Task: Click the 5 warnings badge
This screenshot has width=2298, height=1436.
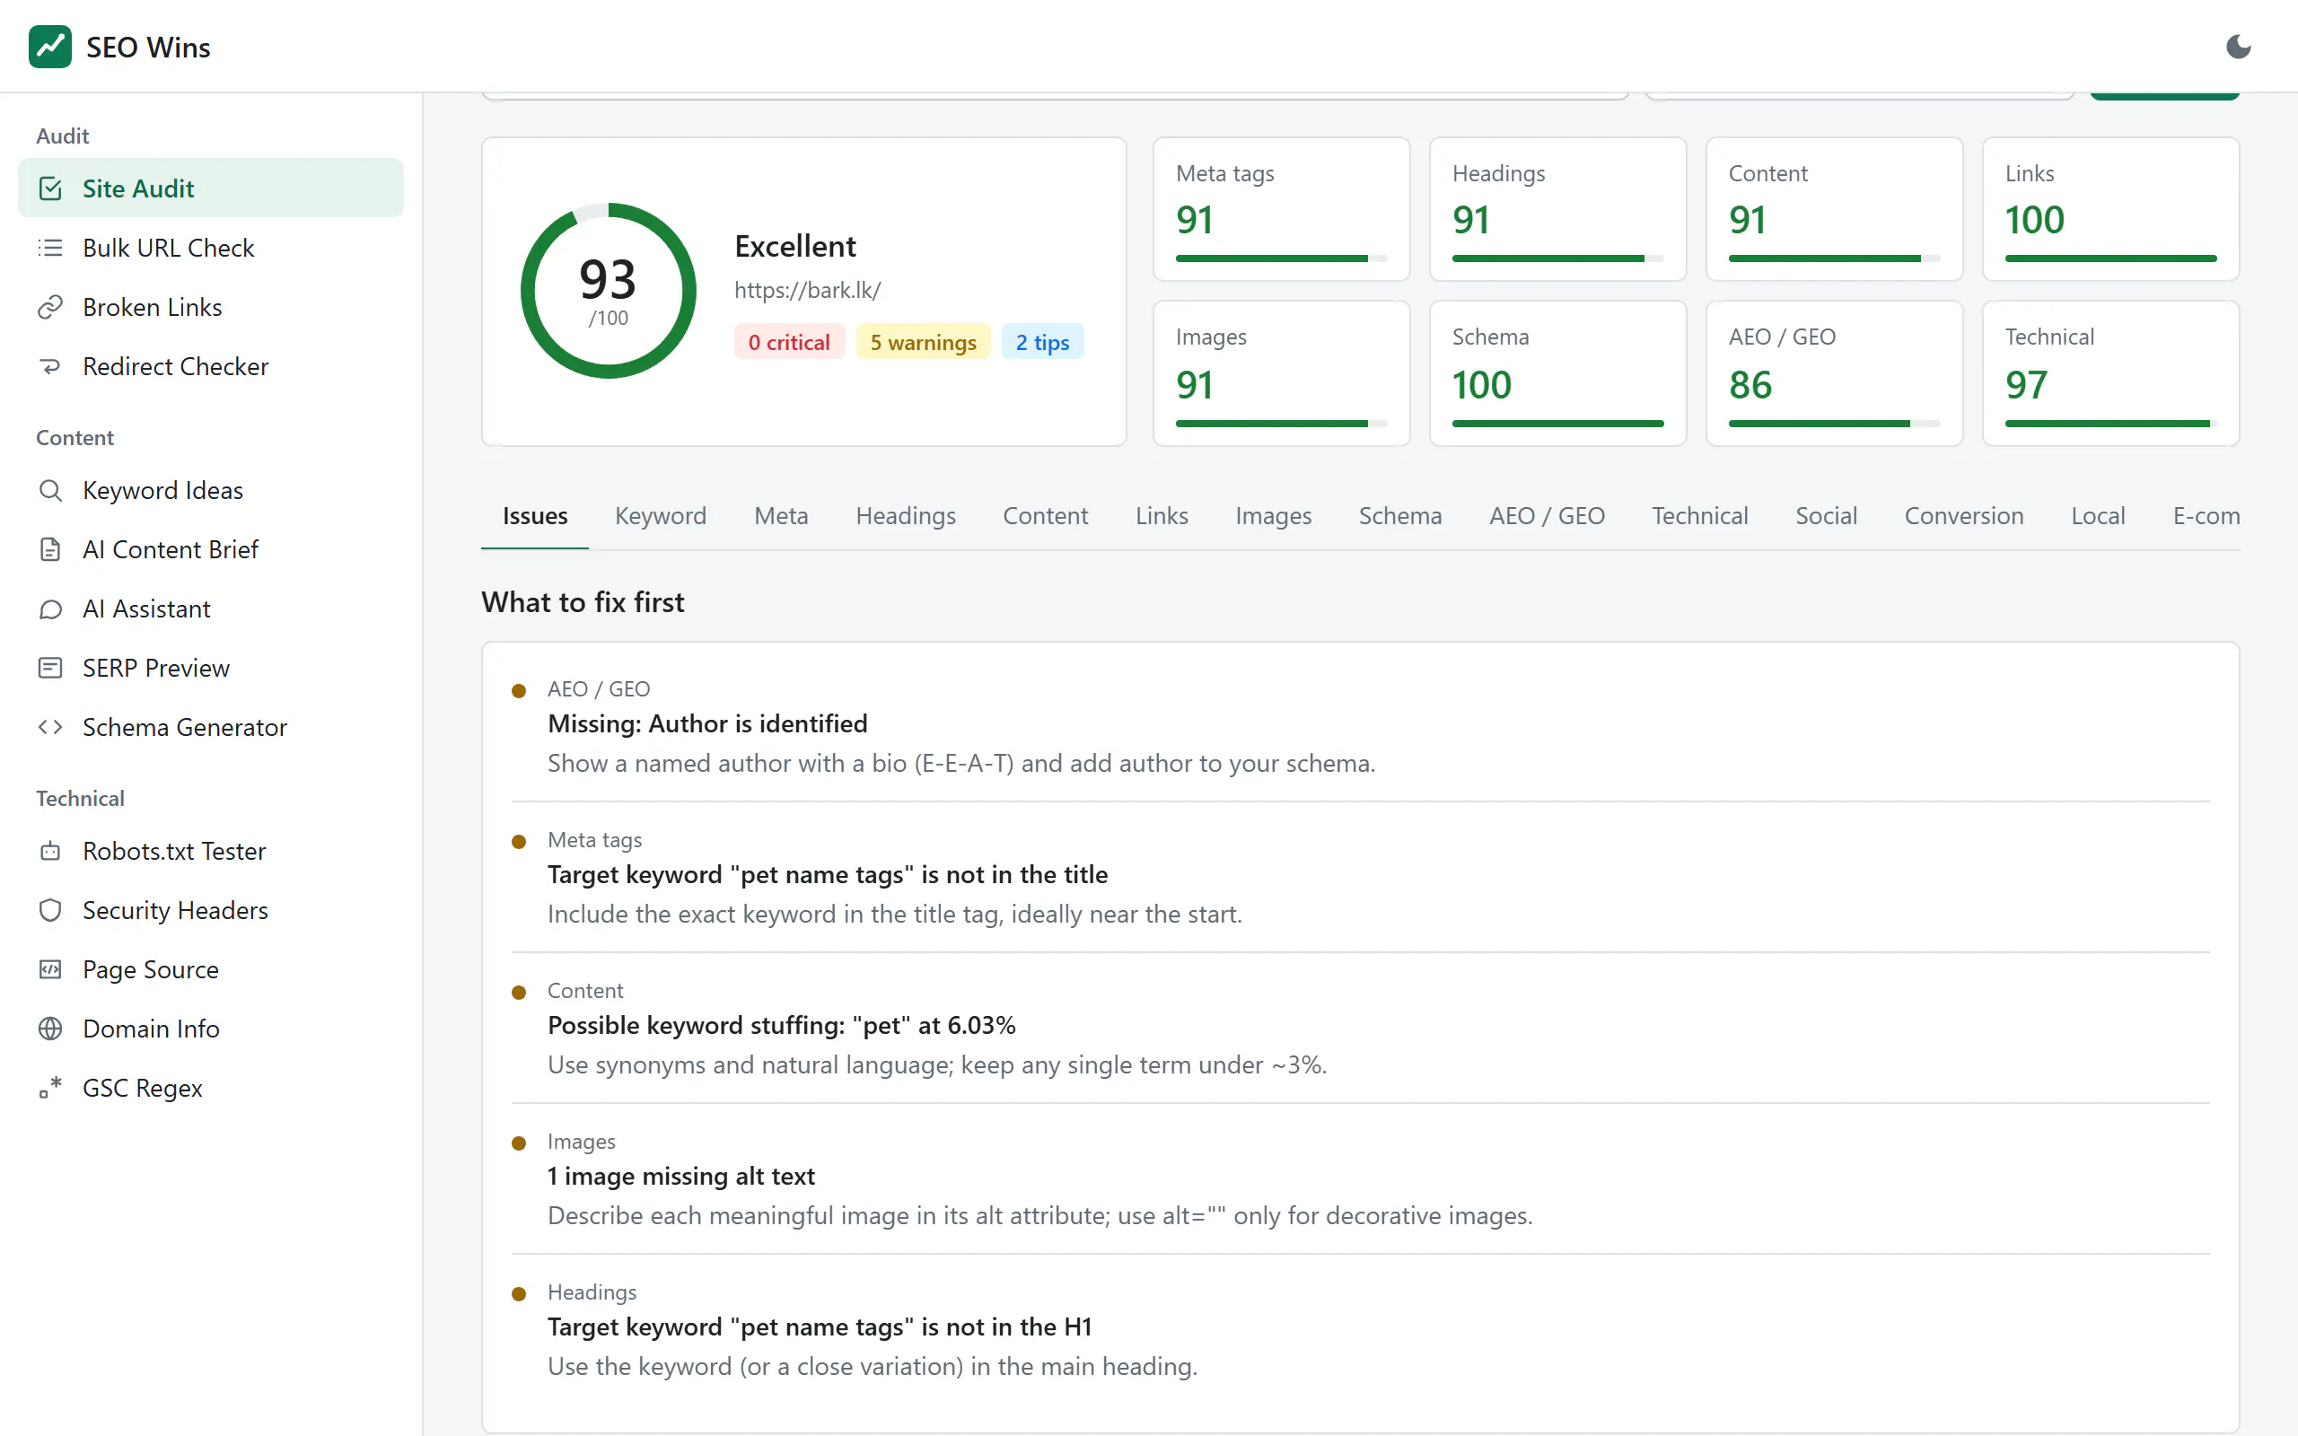Action: [923, 342]
